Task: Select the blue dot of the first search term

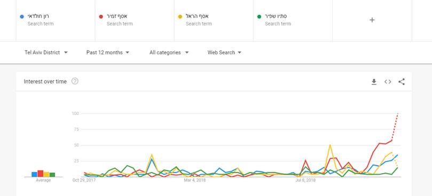Action: [x=22, y=17]
